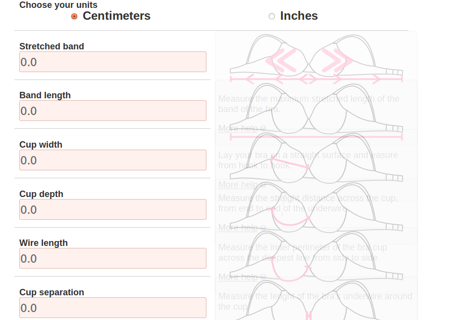The height and width of the screenshot is (320, 454).
Task: Select the Inches radio button
Action: (272, 16)
